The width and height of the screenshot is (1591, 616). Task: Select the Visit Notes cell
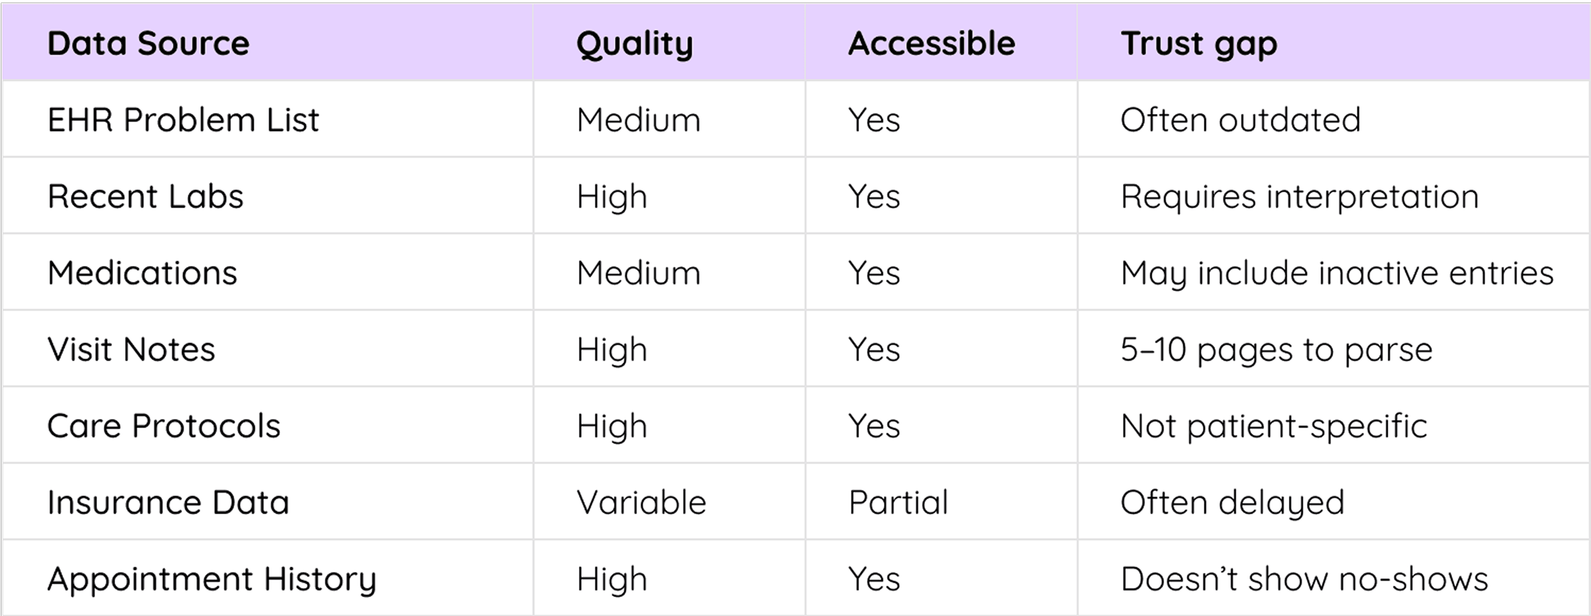coord(131,349)
